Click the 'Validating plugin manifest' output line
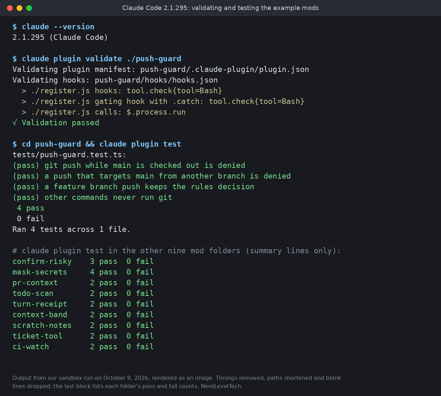Image resolution: width=441 pixels, height=396 pixels. click(161, 69)
